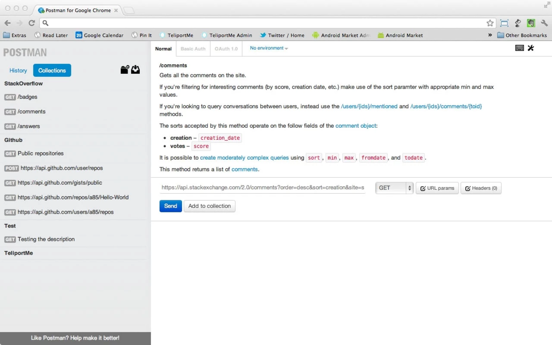Screen dimensions: 552x345
Task: Open the GET method dropdown
Action: 394,188
